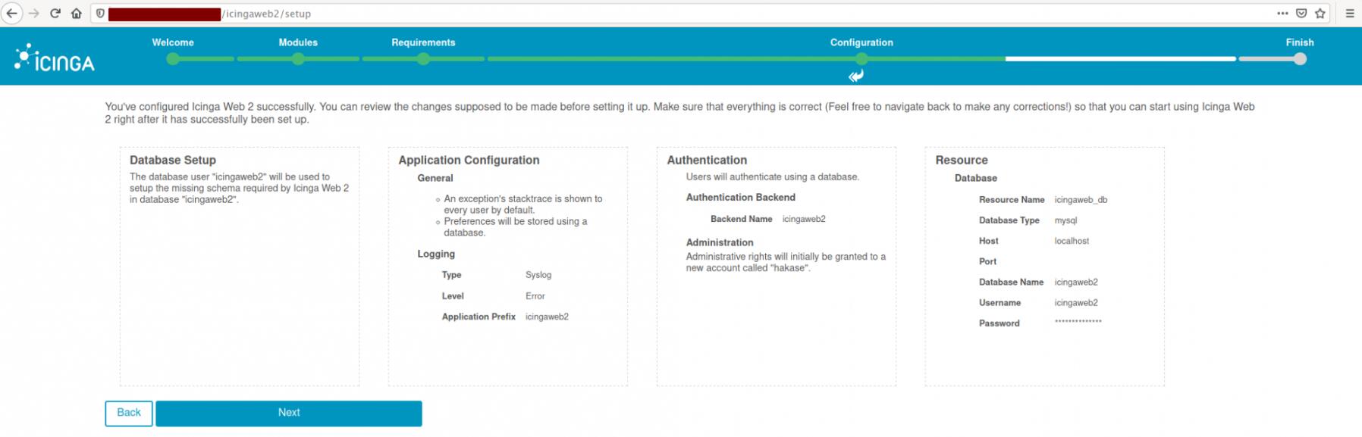The width and height of the screenshot is (1362, 437).
Task: Open the browser home page
Action: coord(76,14)
